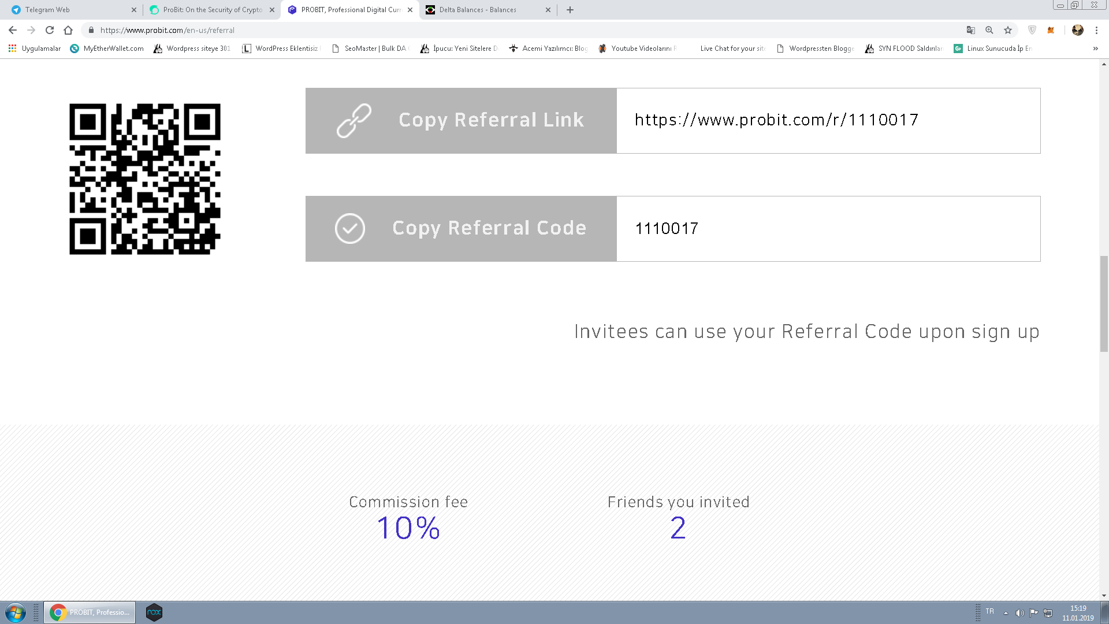Screen dimensions: 1109x624
Task: Open WordPress Eklentisiz bookmark
Action: [282, 49]
